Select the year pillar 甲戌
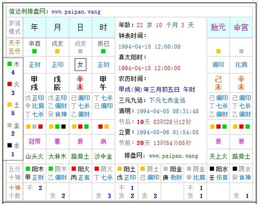The image size is (259, 204). click(34, 83)
